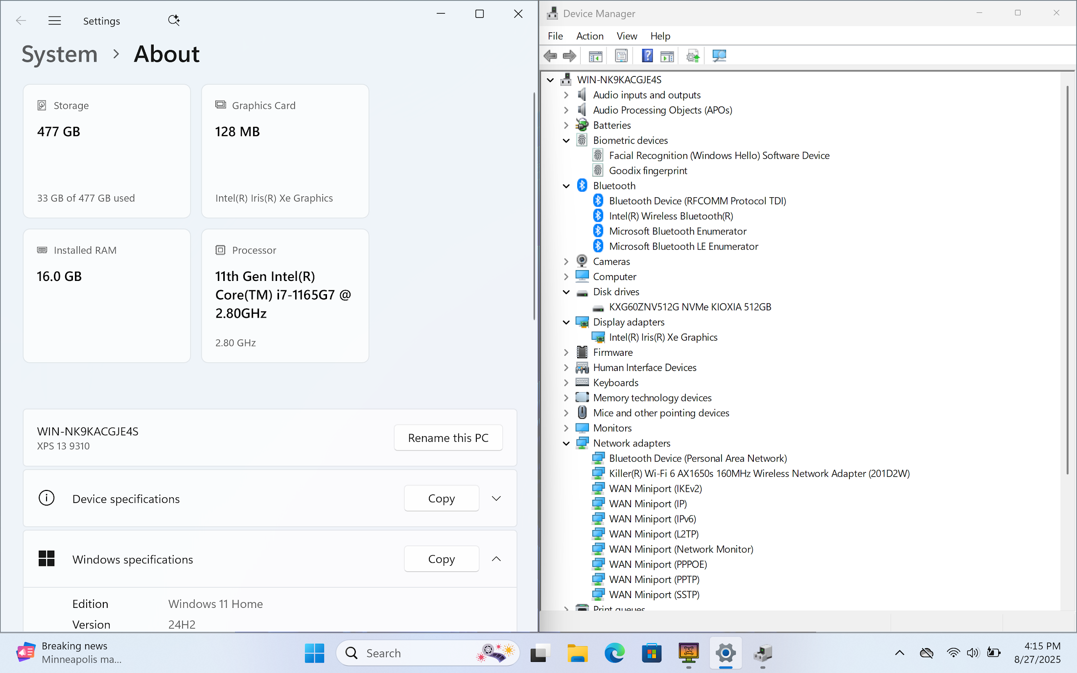Viewport: 1077px width, 673px height.
Task: Open Microsoft Store from the taskbar
Action: (x=652, y=653)
